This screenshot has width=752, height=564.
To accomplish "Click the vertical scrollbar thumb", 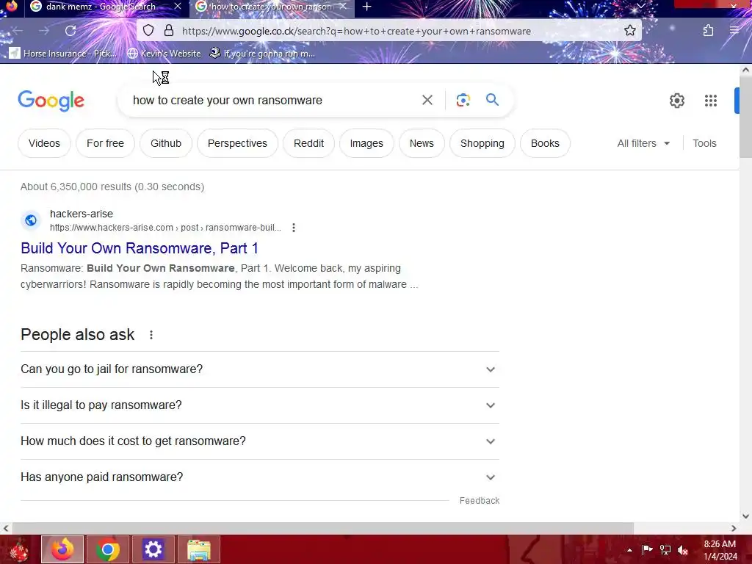I will click(x=745, y=117).
